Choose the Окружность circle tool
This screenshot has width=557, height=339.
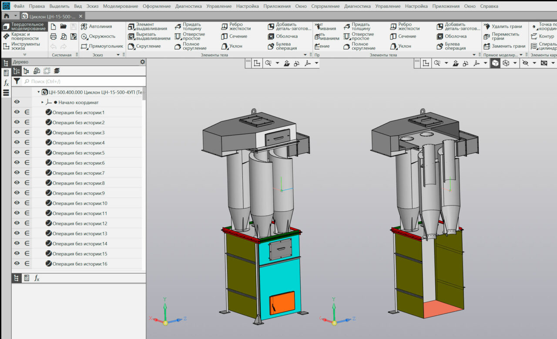point(98,37)
